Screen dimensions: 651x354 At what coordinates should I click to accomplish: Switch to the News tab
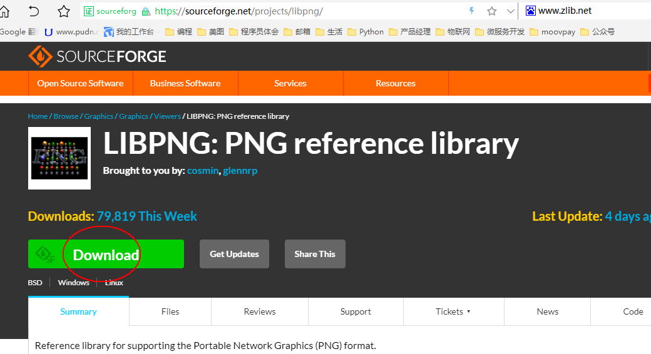coord(547,311)
